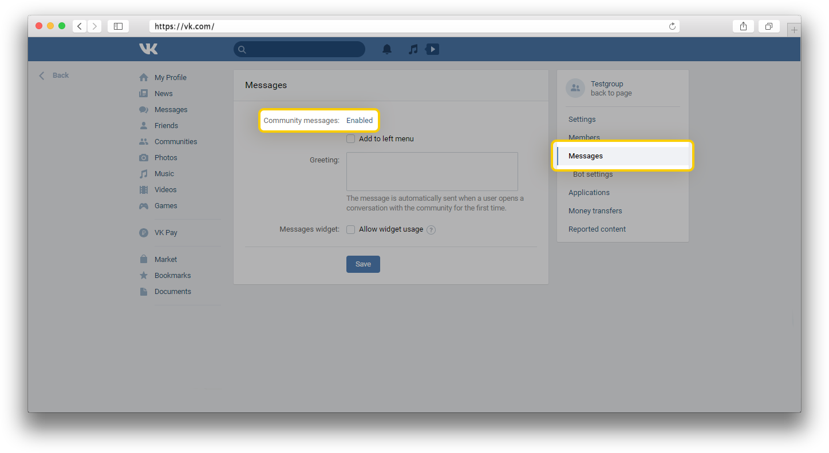
Task: Click the Photos camera icon
Action: coord(144,157)
